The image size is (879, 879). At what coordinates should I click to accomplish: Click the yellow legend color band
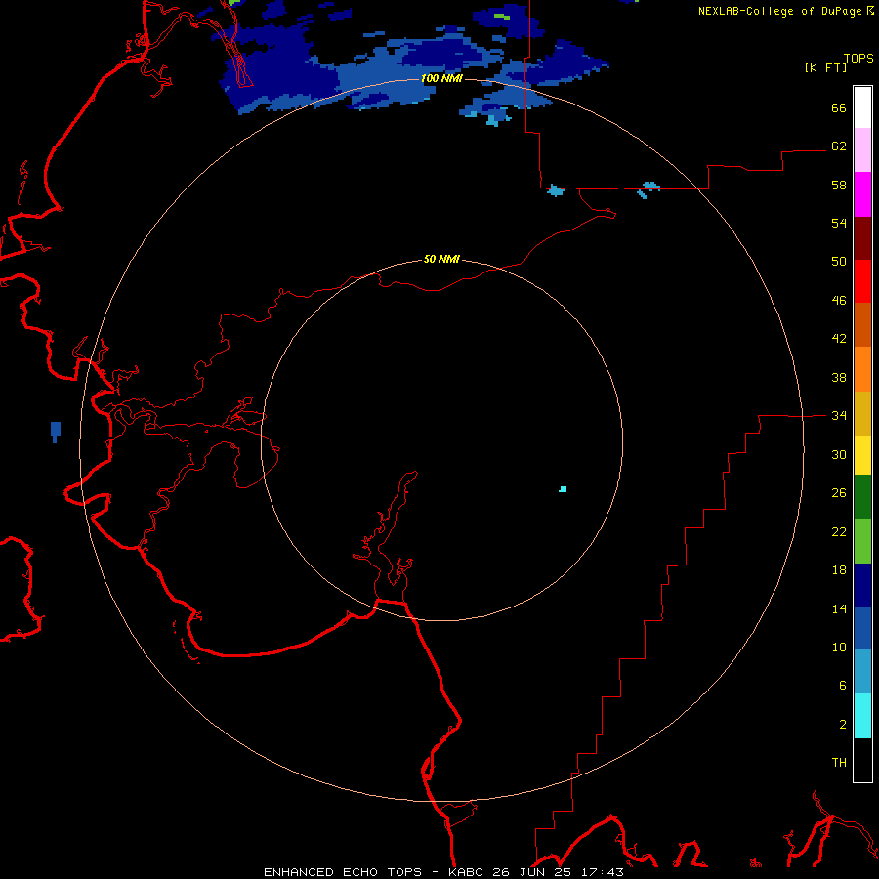click(862, 455)
